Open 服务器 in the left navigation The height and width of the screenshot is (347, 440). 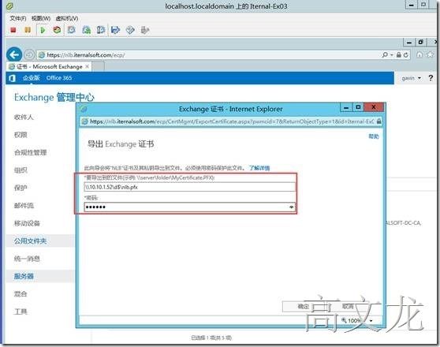24,276
